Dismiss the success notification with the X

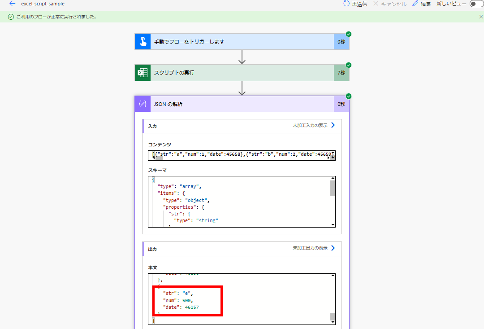[x=481, y=17]
